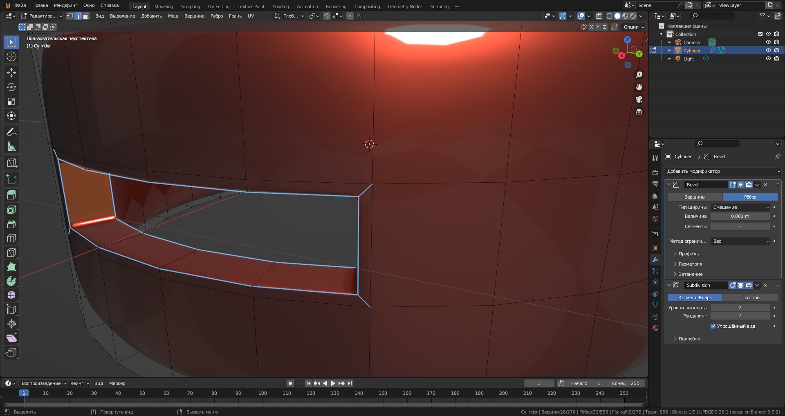
Task: Select the Move tool in toolbar
Action: coord(11,73)
